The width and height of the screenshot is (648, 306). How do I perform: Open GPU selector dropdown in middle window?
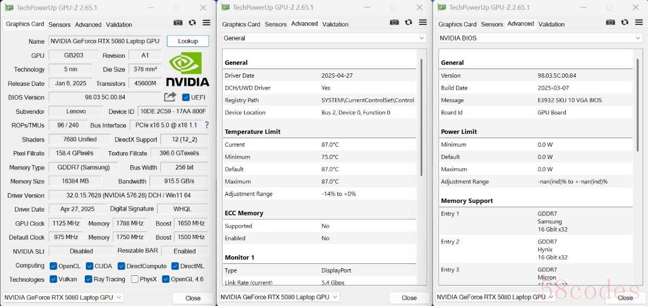click(x=279, y=297)
